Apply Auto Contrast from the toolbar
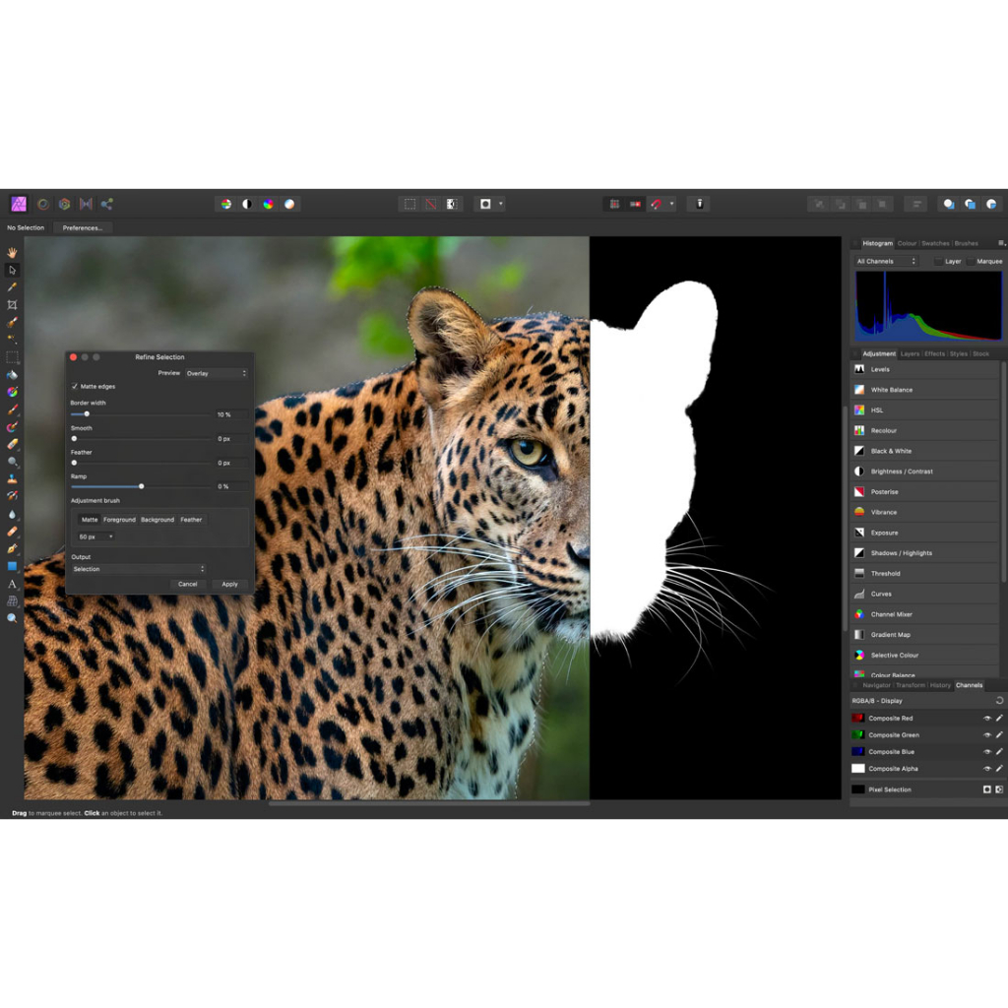Screen dimensions: 1008x1008 tap(247, 204)
